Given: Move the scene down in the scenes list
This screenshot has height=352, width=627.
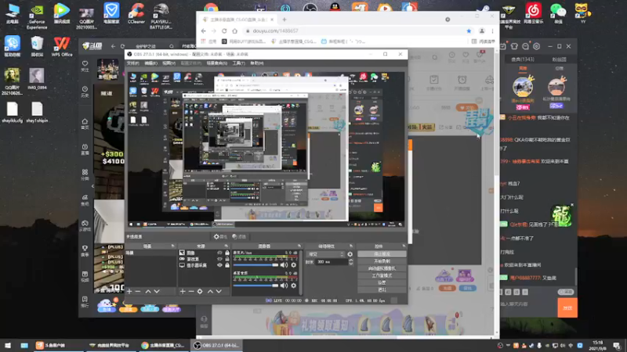Looking at the screenshot, I should coord(157,292).
